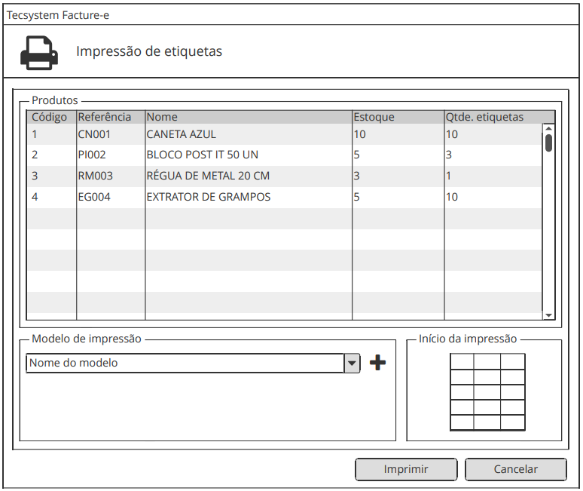Click label quantity cell for CN001

pyautogui.click(x=490, y=134)
